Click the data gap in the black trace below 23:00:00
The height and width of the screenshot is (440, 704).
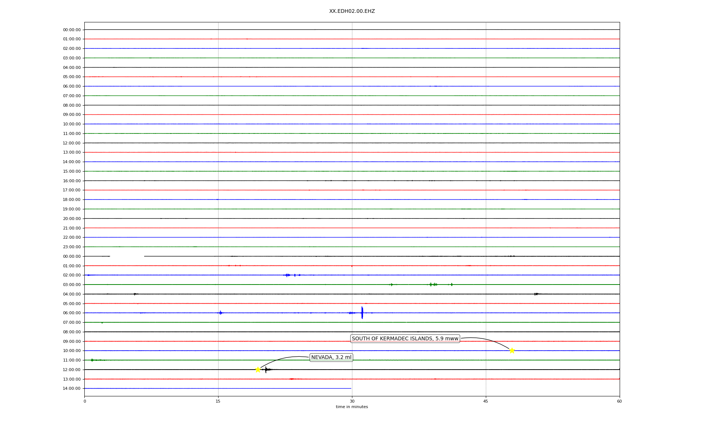pyautogui.click(x=127, y=256)
